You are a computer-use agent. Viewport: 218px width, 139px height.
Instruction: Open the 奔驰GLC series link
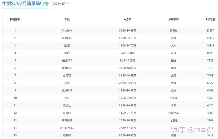(x=67, y=38)
